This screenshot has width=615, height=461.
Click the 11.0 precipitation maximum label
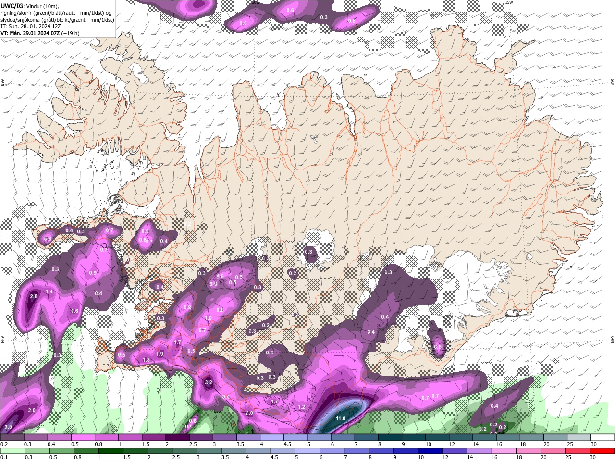point(341,418)
